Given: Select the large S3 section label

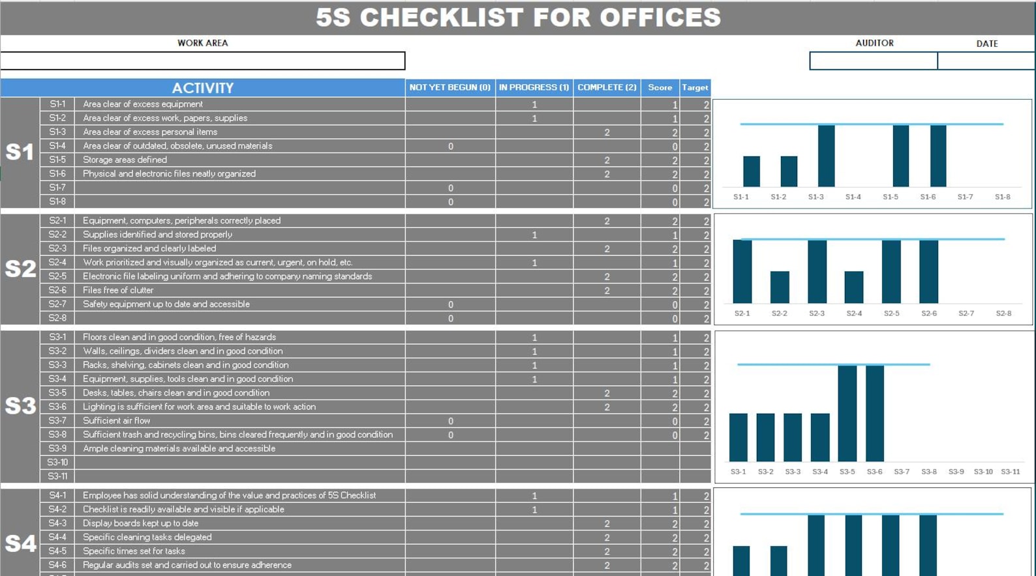Looking at the screenshot, I should point(20,406).
